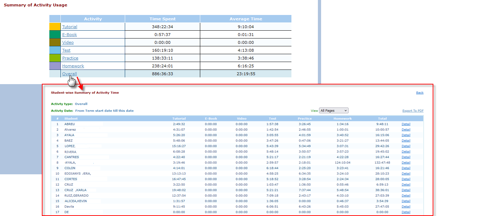The width and height of the screenshot is (482, 216).
Task: Click the Time Spent column header
Action: [x=162, y=19]
